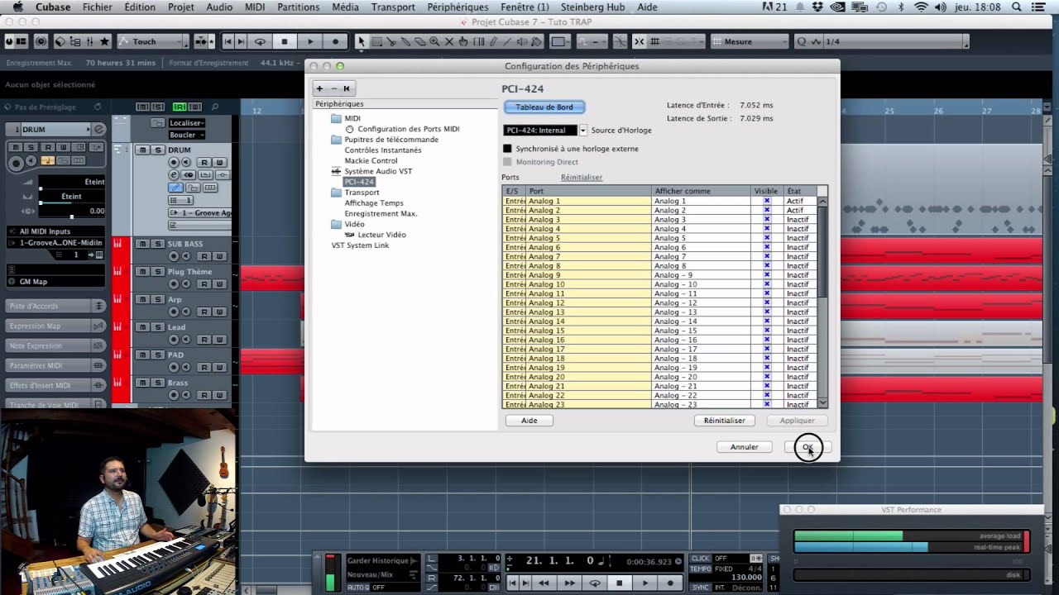Viewport: 1059px width, 595px height.
Task: Click the Piste d'Accords section icon
Action: coord(98,306)
